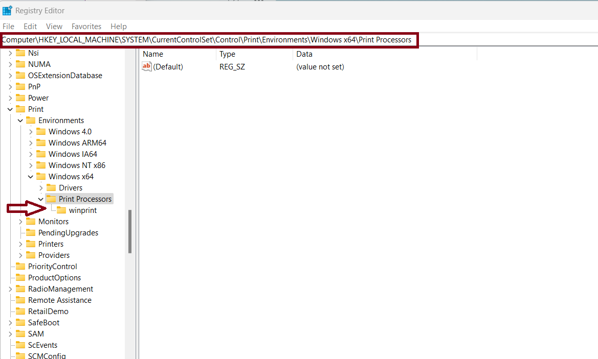Select the winprint folder icon

(x=61, y=210)
